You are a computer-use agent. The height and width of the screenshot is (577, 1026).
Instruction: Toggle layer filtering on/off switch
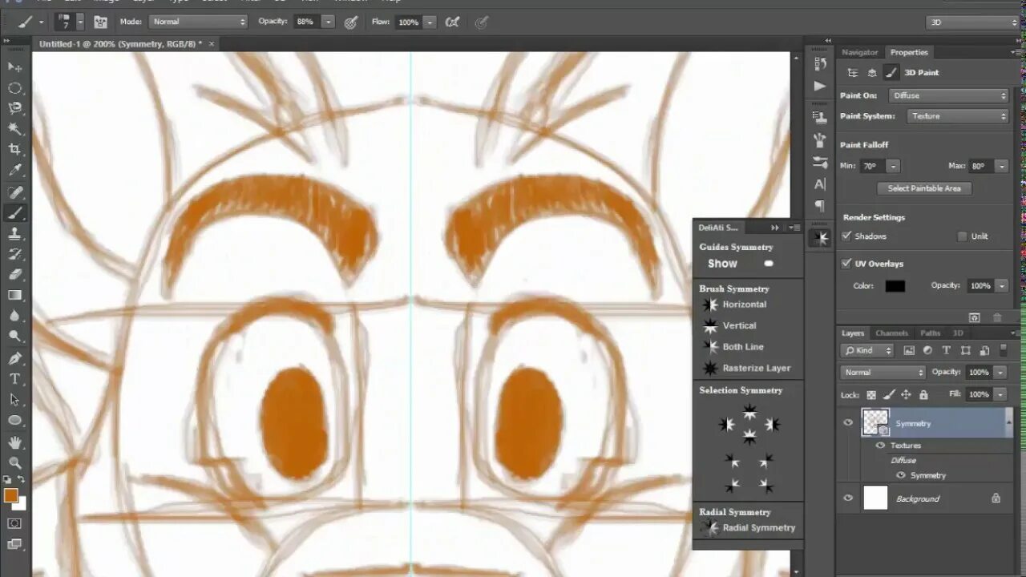[x=1004, y=350]
